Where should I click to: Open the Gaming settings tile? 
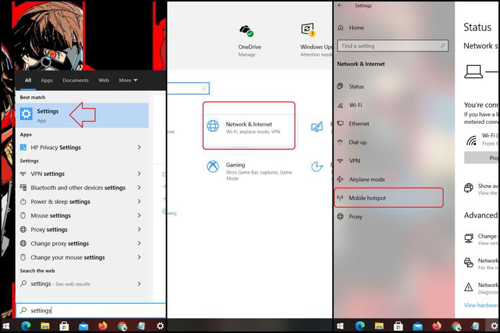tap(249, 171)
